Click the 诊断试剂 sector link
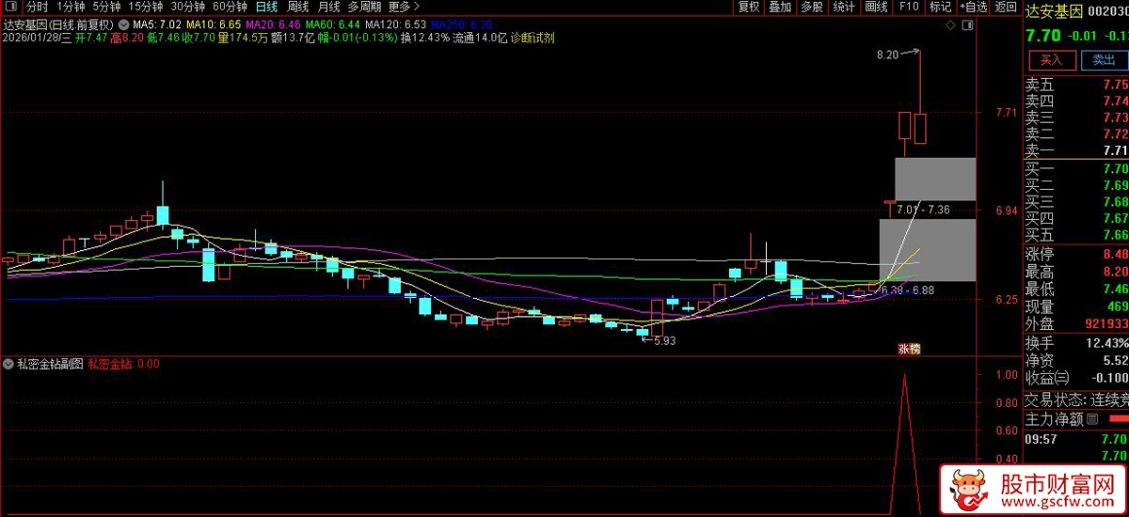 533,39
